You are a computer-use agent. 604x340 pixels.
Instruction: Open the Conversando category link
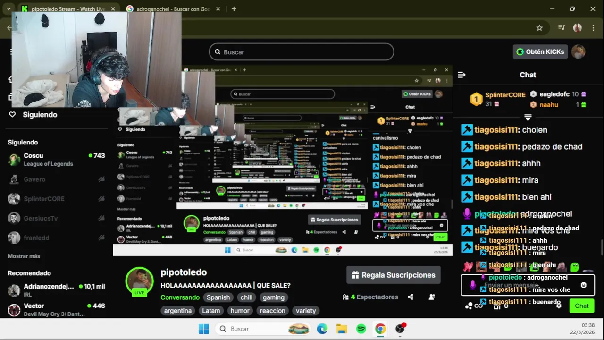click(x=180, y=297)
